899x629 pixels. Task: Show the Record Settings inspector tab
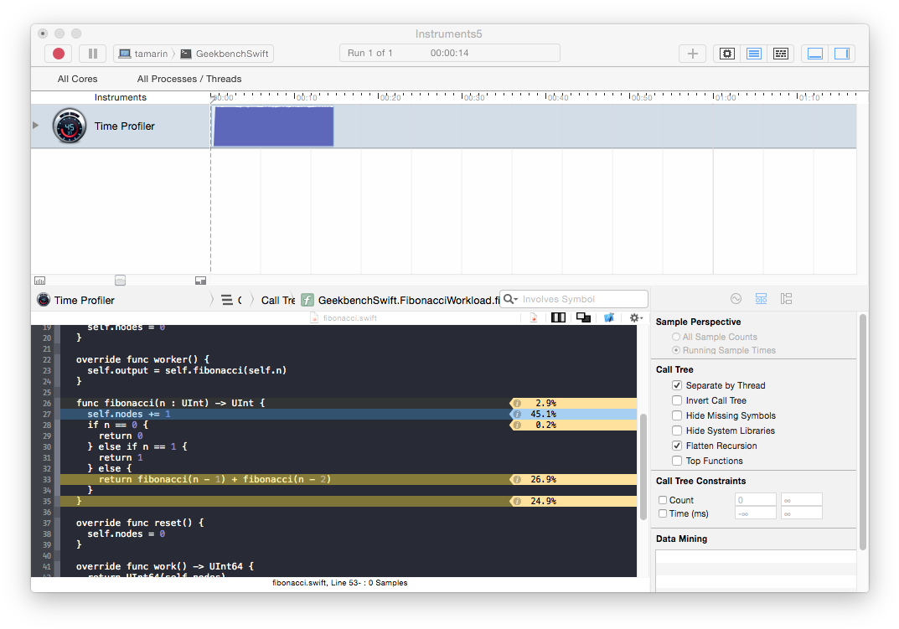(736, 299)
